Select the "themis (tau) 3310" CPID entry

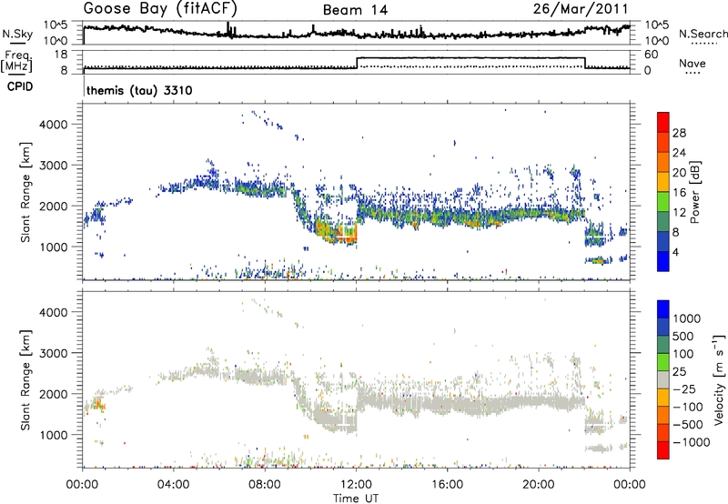click(139, 90)
